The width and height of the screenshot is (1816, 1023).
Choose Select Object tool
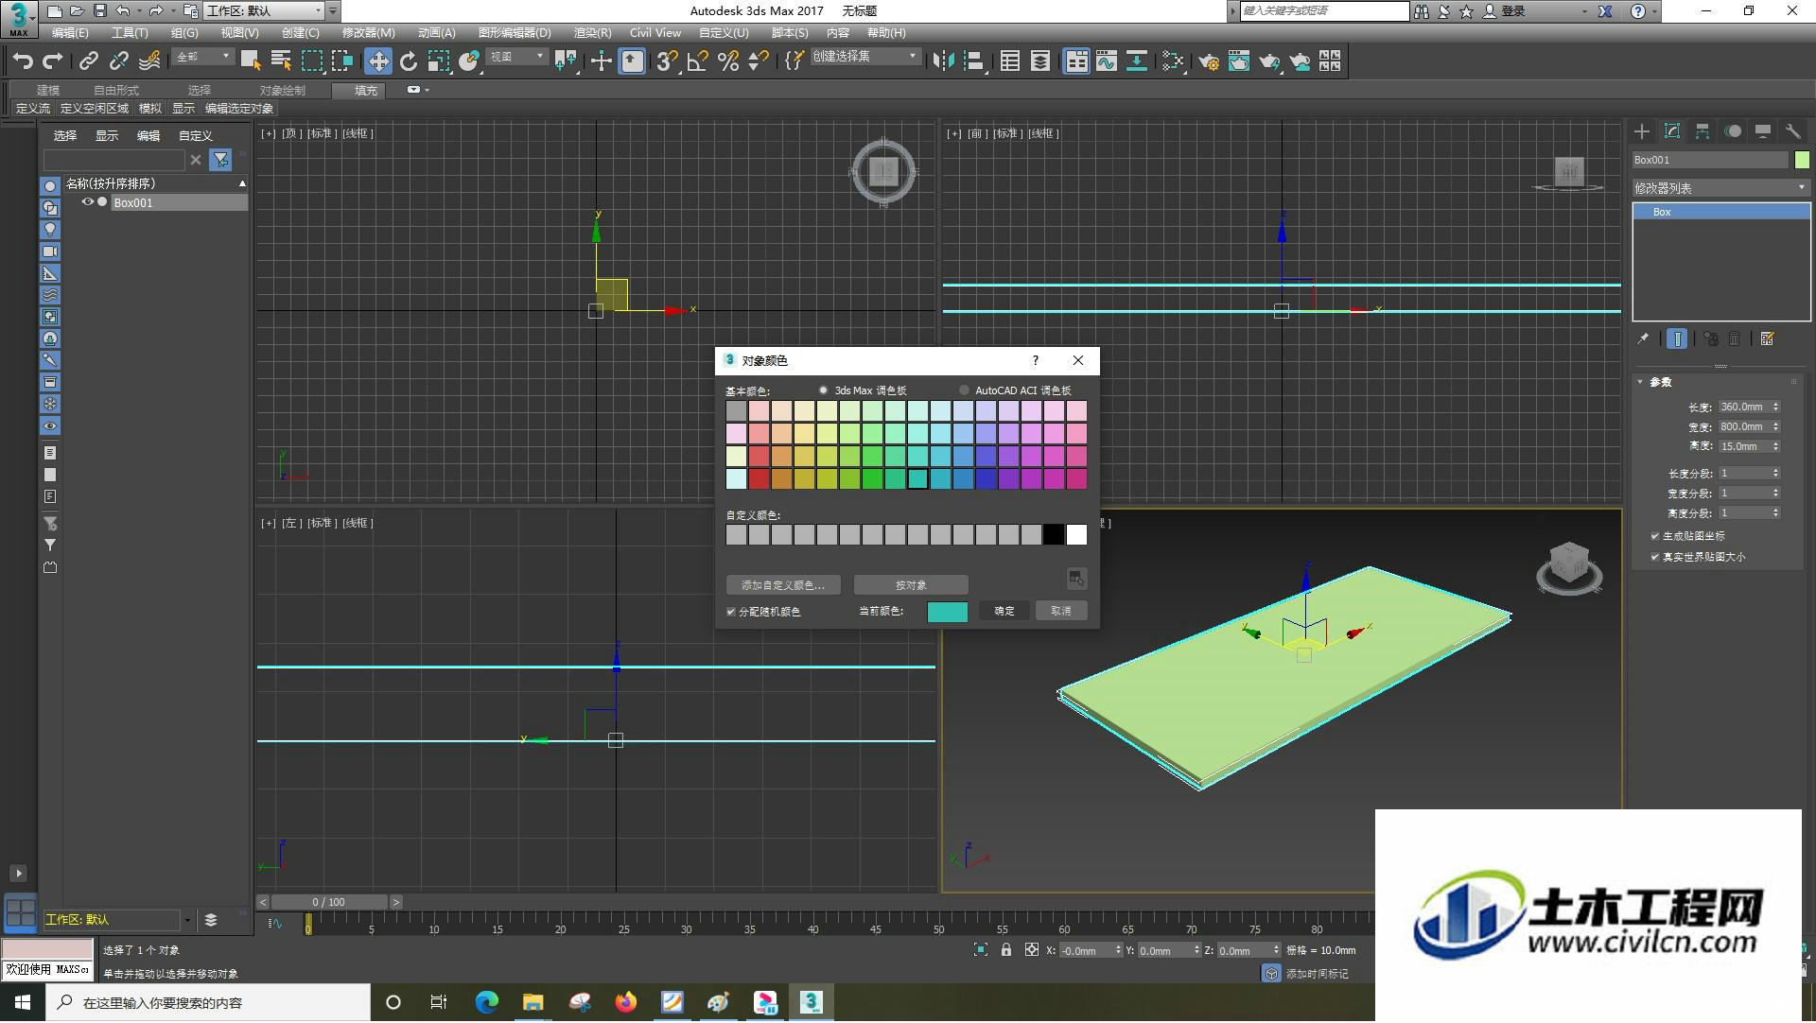(x=251, y=61)
